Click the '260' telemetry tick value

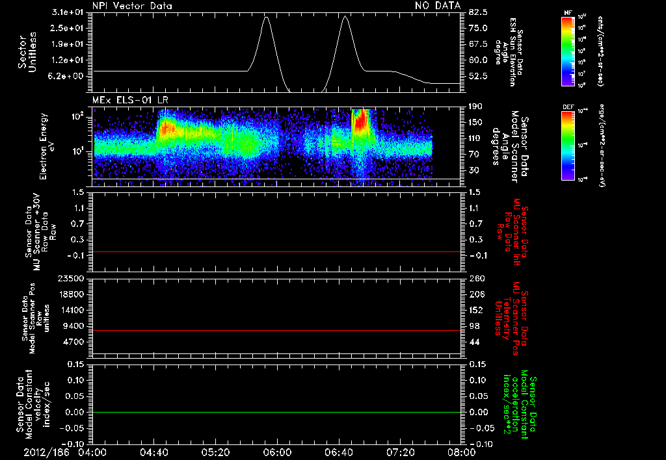(476, 279)
